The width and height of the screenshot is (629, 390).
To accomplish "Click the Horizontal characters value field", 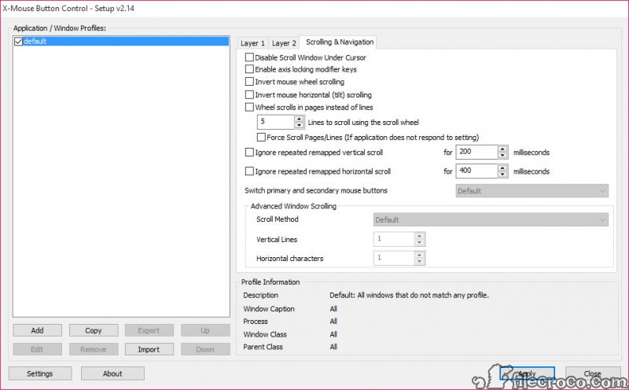I will 394,258.
